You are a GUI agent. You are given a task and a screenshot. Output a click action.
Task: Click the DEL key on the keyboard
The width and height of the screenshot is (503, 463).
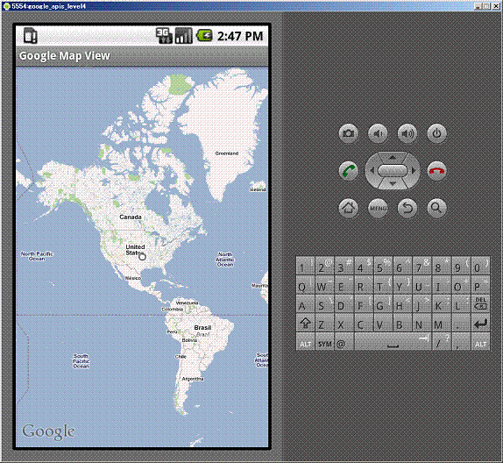(480, 303)
